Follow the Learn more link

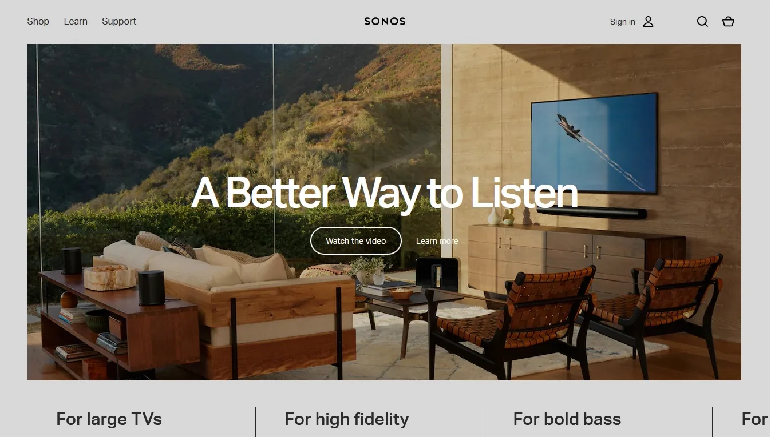(x=437, y=241)
